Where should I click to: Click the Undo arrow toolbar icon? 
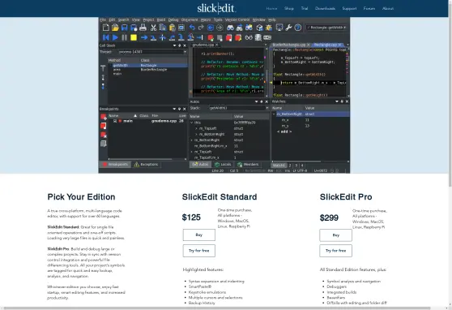(x=192, y=28)
